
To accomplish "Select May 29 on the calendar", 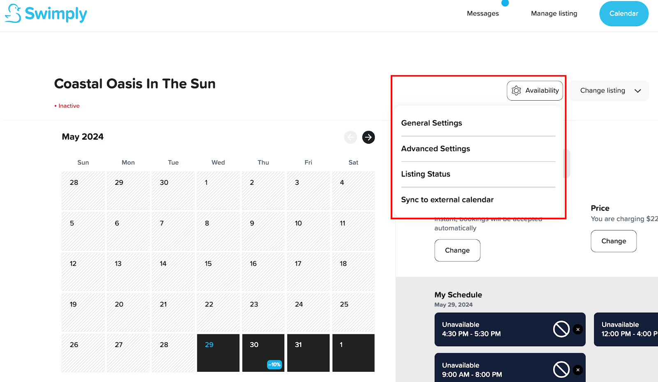I will [x=218, y=353].
